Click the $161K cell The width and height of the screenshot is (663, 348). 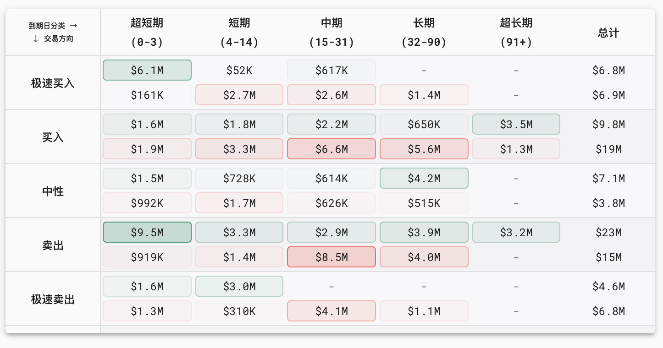pyautogui.click(x=147, y=95)
